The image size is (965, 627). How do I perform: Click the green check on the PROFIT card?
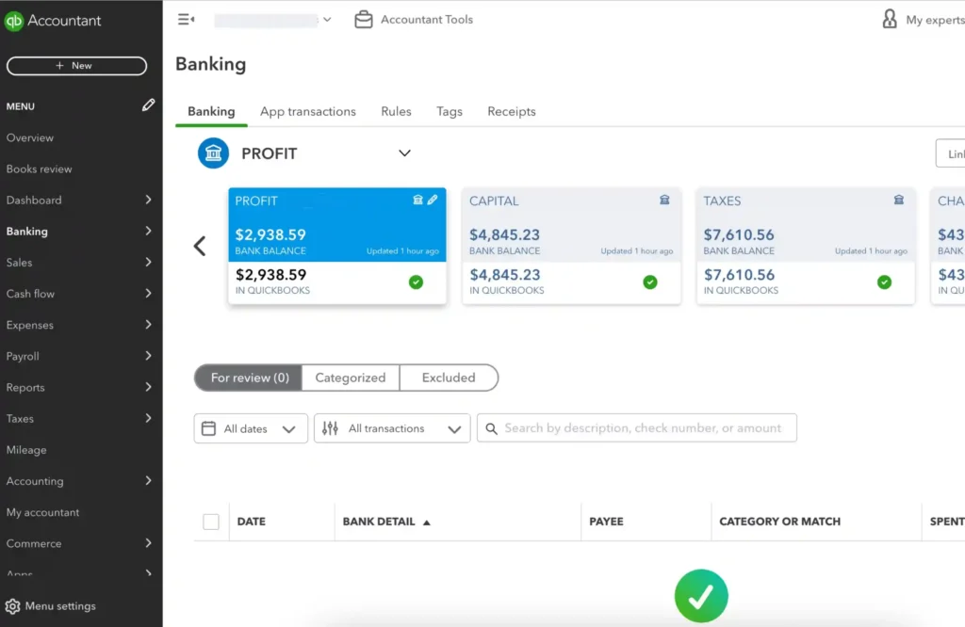tap(416, 282)
